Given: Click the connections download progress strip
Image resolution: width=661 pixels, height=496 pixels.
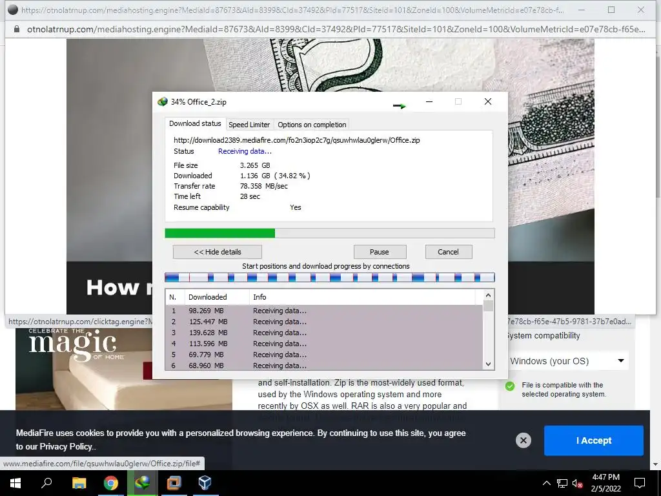Looking at the screenshot, I should [x=330, y=277].
